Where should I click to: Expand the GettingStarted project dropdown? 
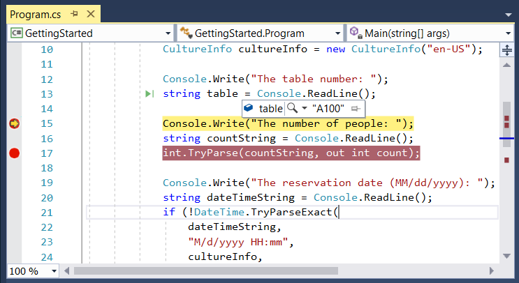168,33
